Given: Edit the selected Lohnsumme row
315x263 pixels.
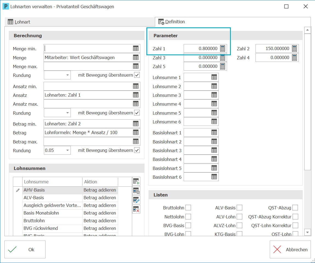Looking at the screenshot, I should (136, 200).
